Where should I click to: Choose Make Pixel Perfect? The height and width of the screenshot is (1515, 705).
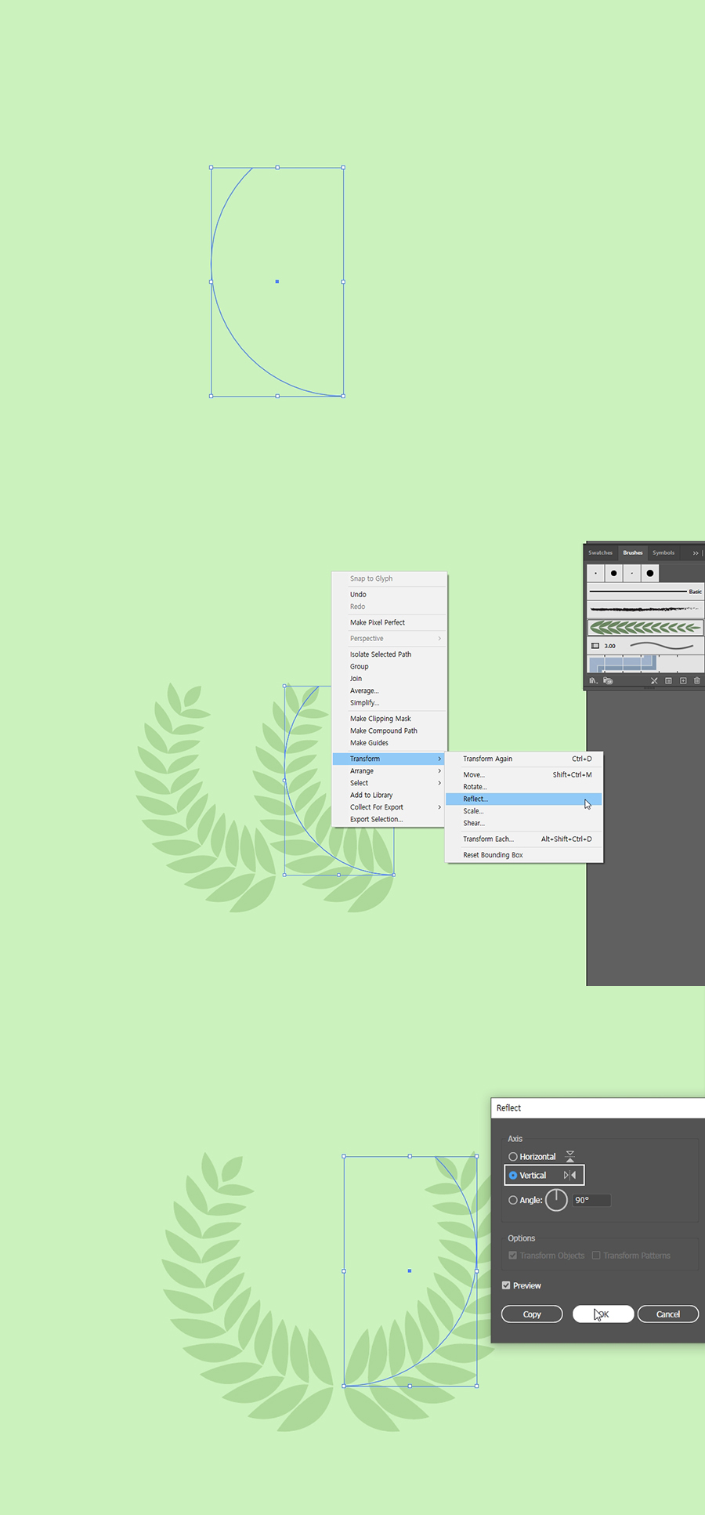(x=389, y=622)
